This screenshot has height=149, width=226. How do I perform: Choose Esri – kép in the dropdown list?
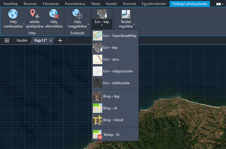tap(115, 48)
